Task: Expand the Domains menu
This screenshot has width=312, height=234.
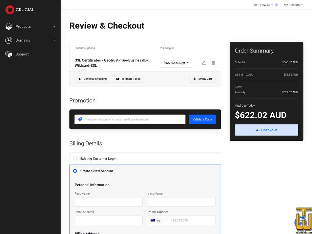Action: 30,40
